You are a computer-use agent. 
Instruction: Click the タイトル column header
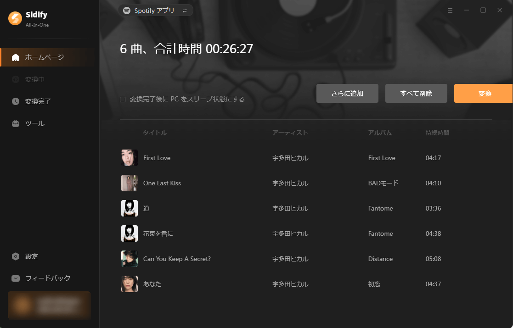pyautogui.click(x=155, y=133)
